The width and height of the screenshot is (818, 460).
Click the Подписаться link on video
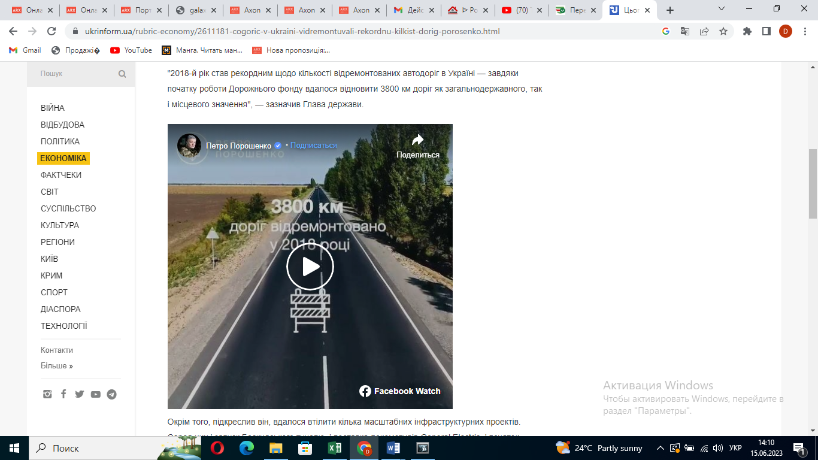click(x=314, y=146)
